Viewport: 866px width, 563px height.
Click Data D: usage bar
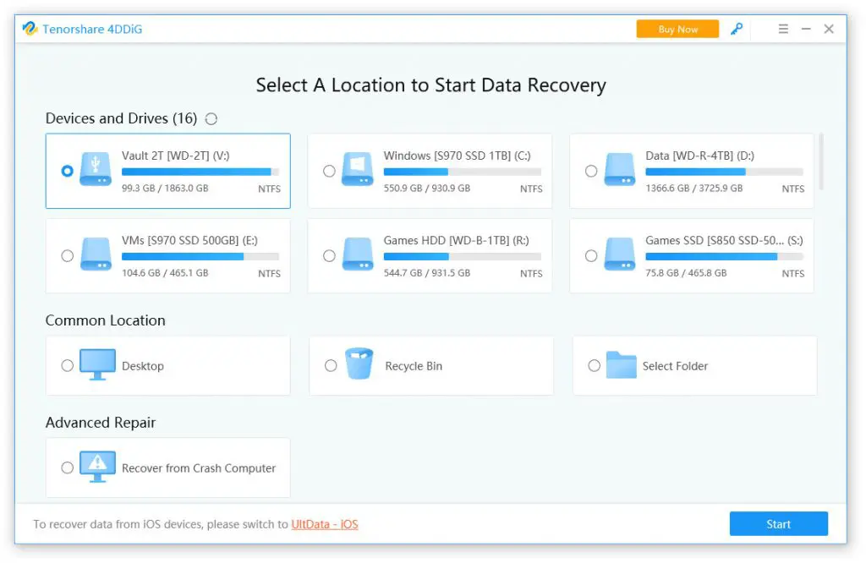pos(724,172)
